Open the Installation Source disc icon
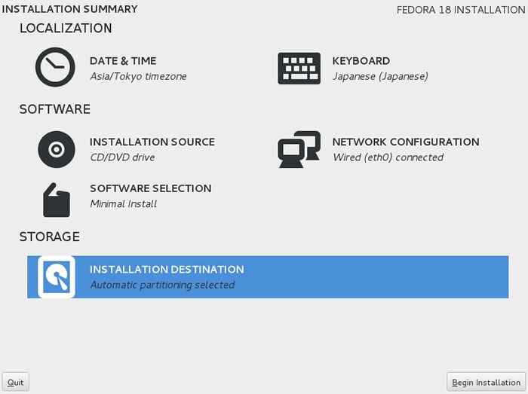Screen dimensions: 528x394 57,149
